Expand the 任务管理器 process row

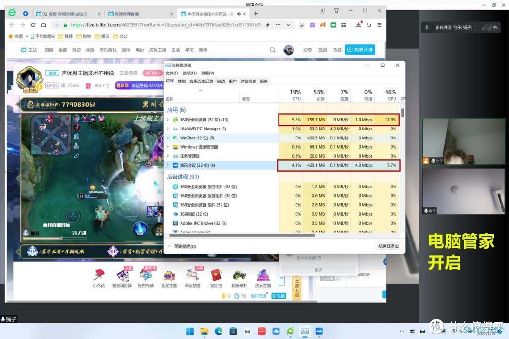coord(168,156)
